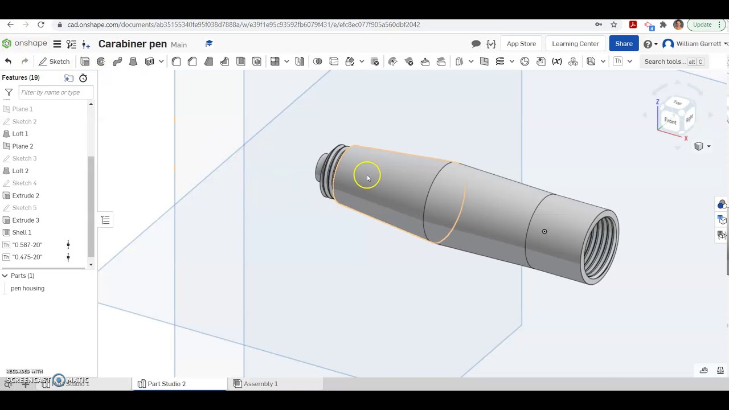Select the Fillet tool
The height and width of the screenshot is (410, 729).
click(176, 61)
